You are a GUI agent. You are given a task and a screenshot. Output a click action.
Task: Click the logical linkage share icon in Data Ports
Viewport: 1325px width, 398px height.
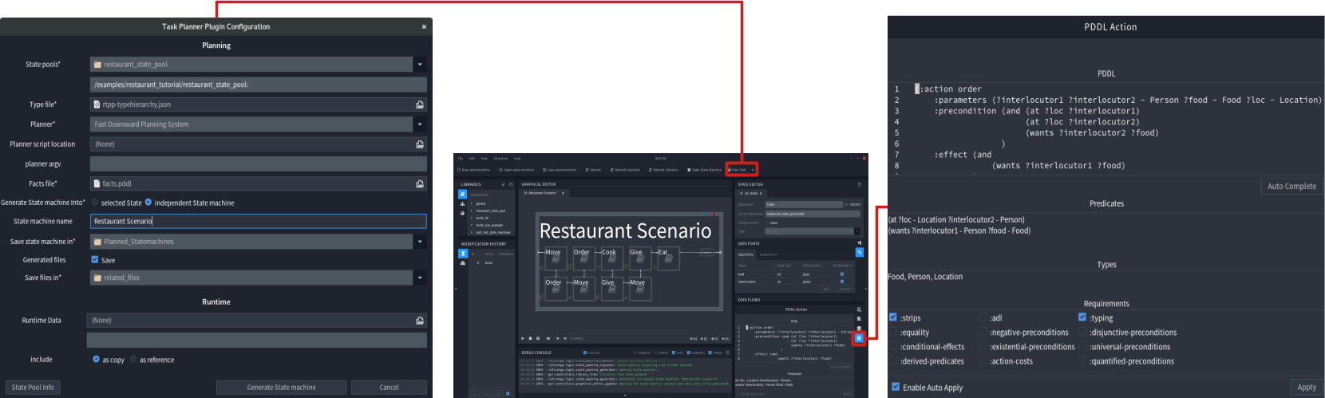click(x=860, y=243)
